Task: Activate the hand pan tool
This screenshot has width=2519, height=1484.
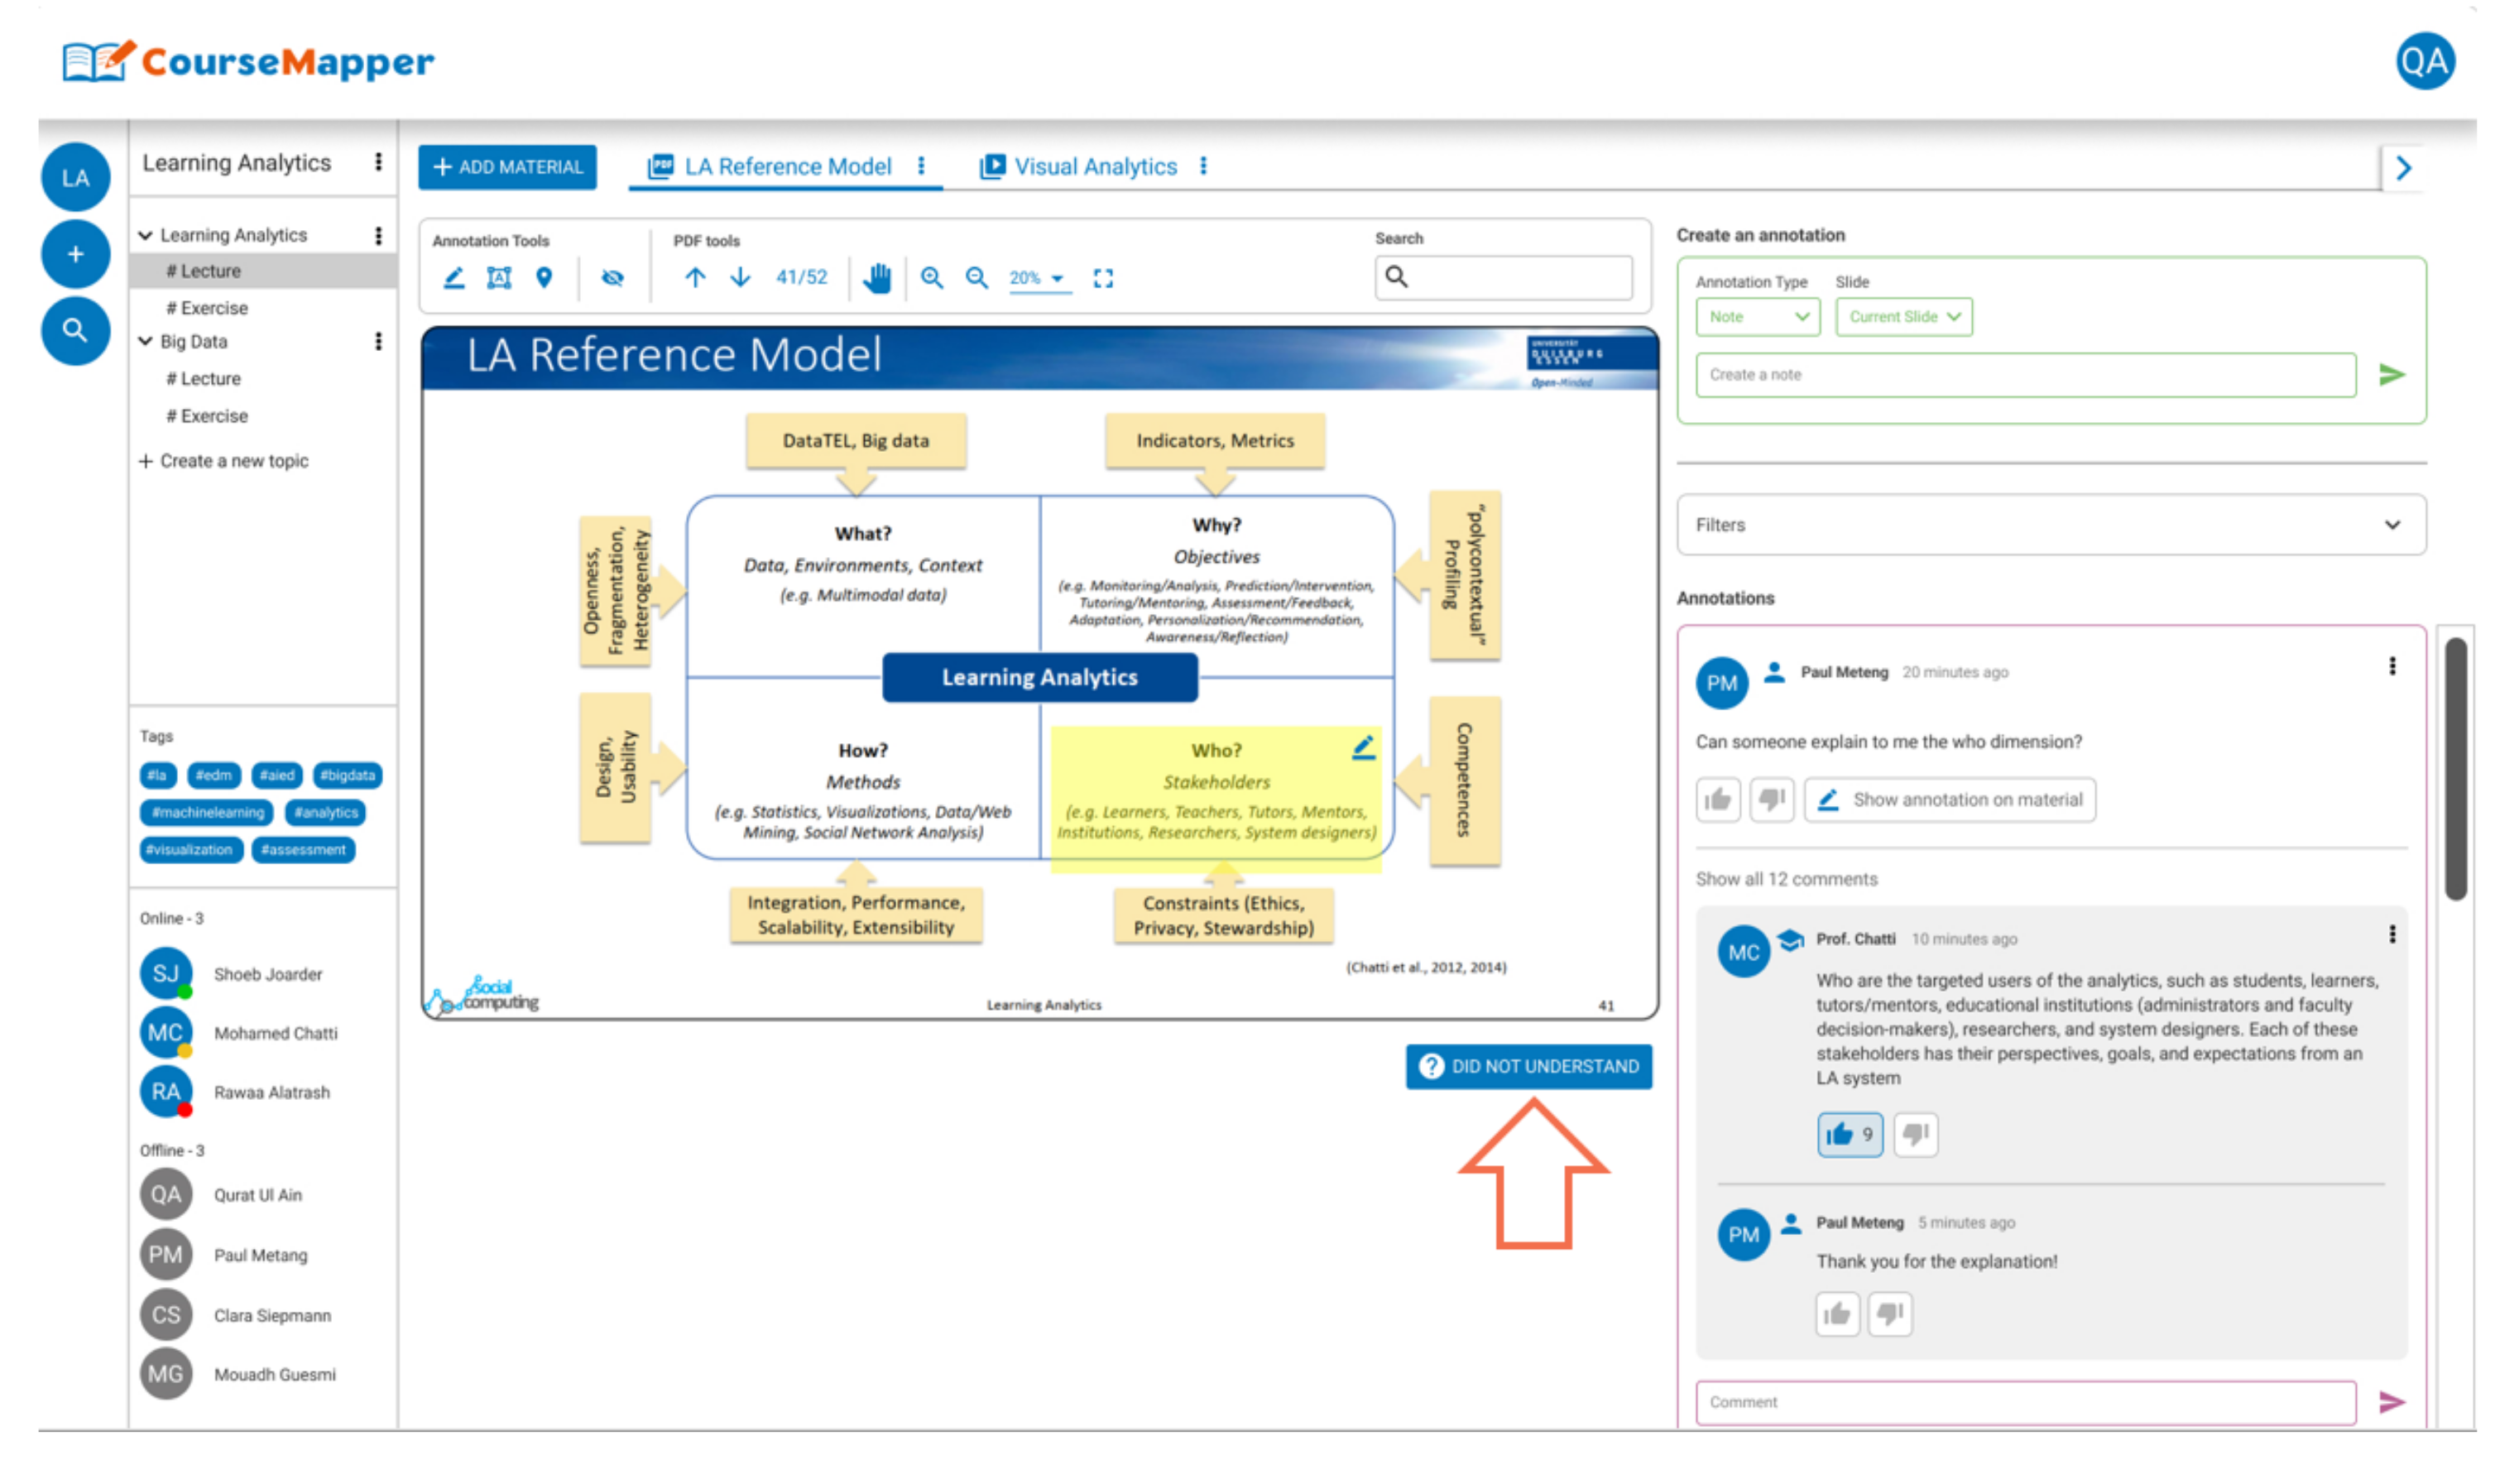Action: (876, 278)
